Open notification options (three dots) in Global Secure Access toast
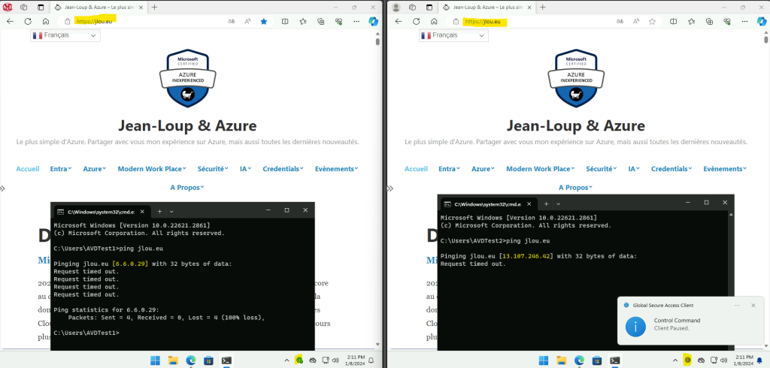This screenshot has height=368, width=770. point(737,305)
